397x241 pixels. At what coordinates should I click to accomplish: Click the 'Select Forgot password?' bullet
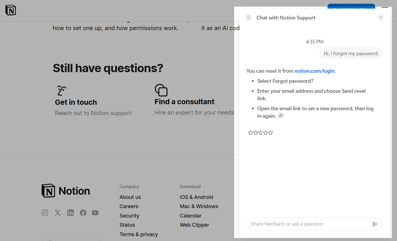285,81
